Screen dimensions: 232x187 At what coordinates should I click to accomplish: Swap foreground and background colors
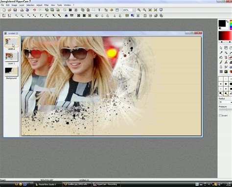tap(228, 22)
